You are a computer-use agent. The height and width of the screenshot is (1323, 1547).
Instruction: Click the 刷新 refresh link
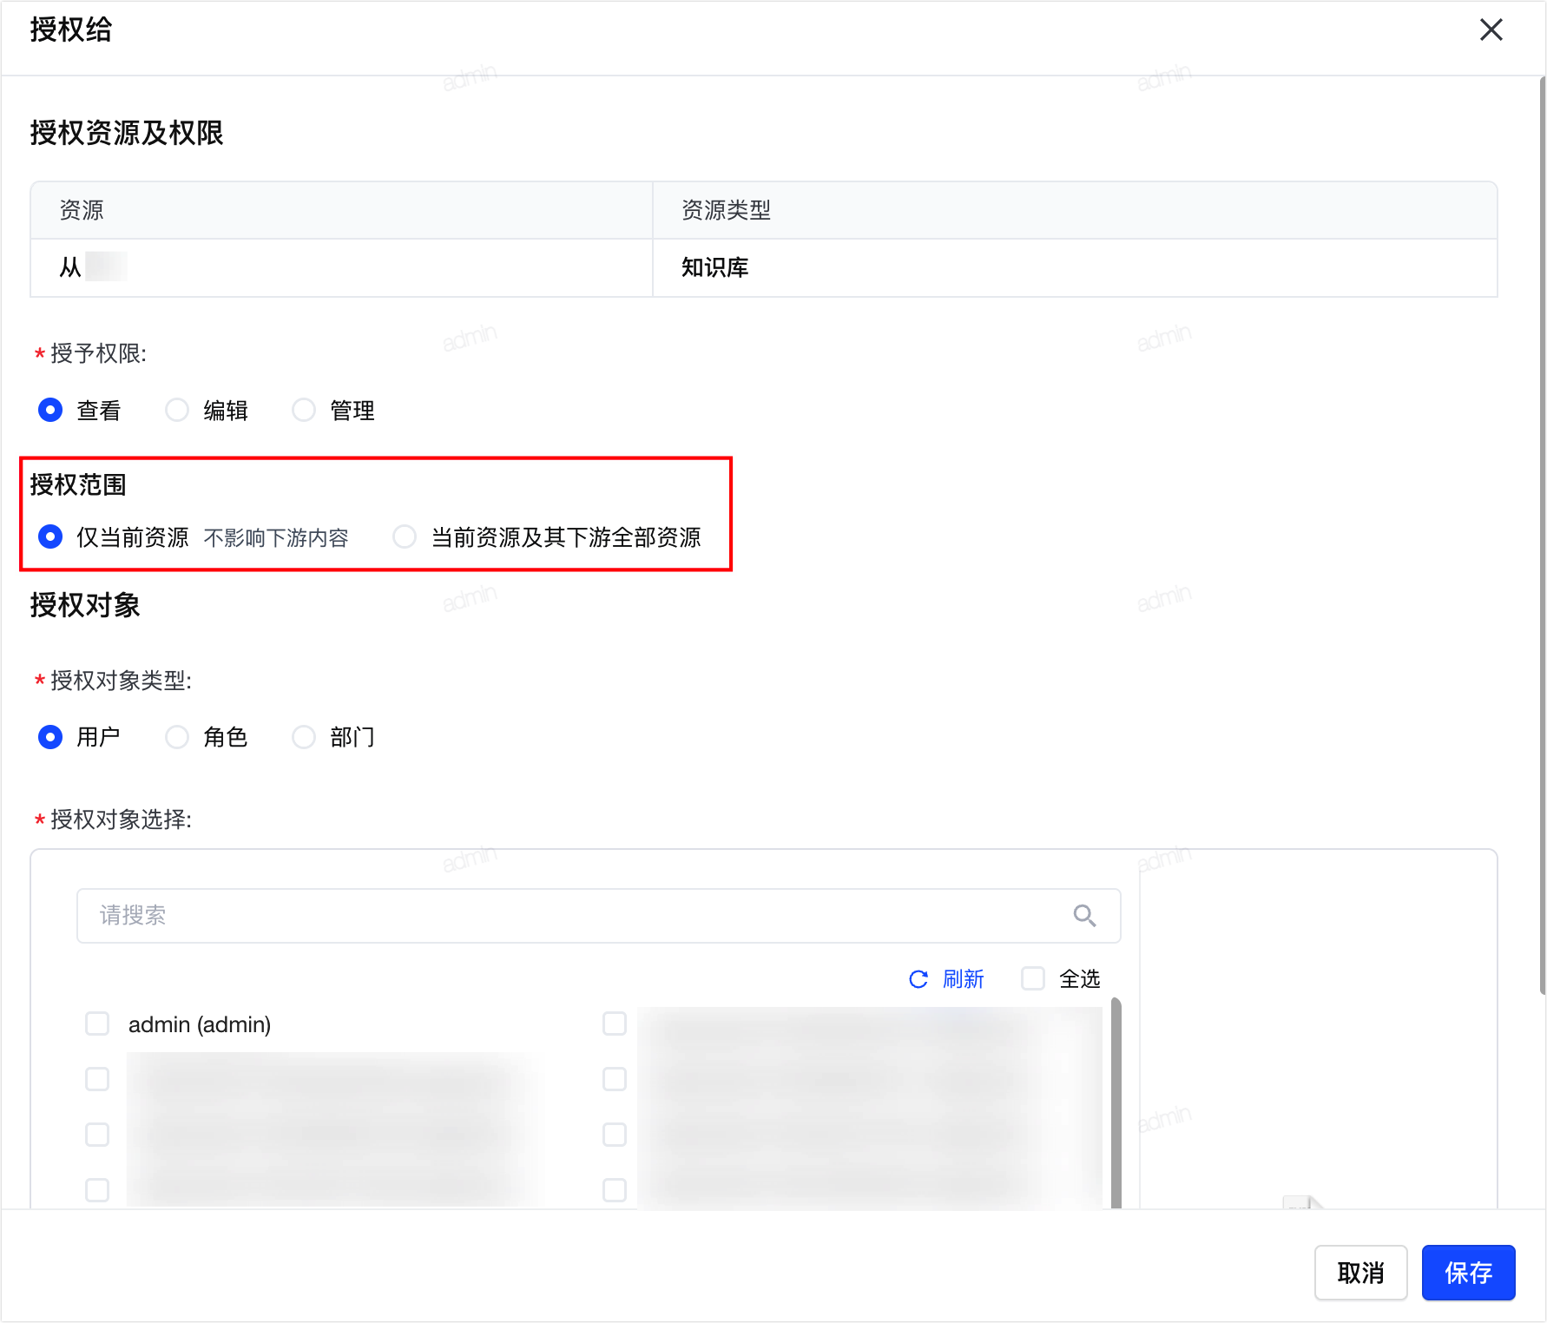click(x=963, y=979)
